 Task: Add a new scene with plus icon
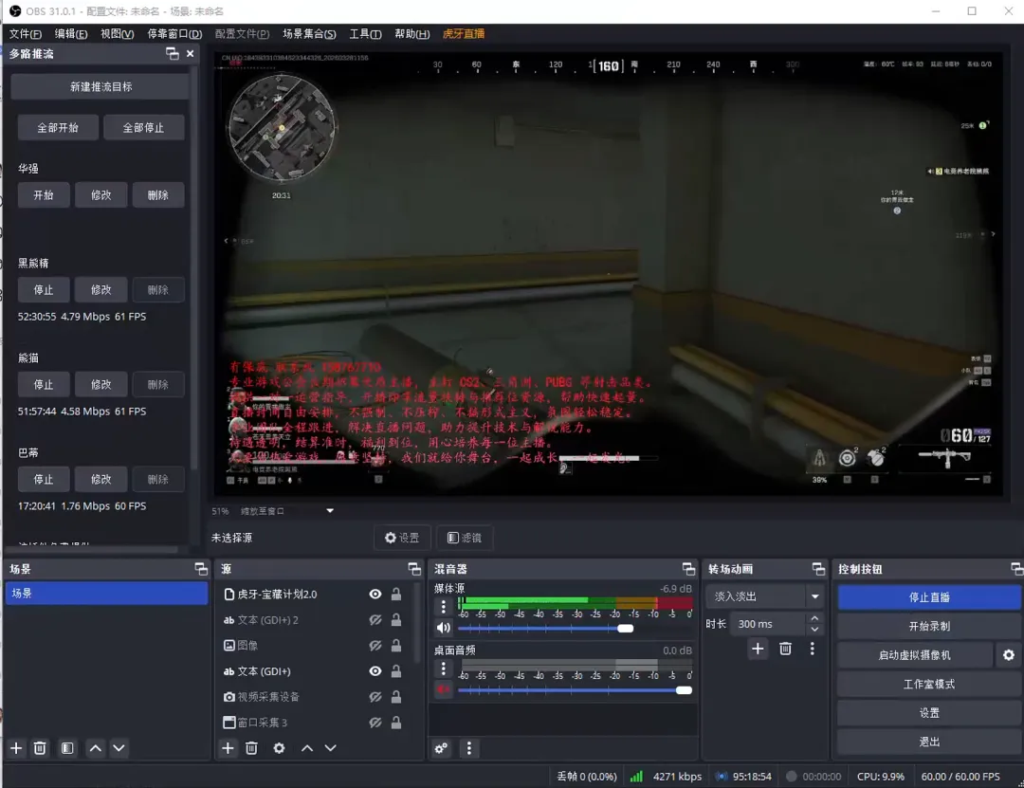pyautogui.click(x=16, y=748)
